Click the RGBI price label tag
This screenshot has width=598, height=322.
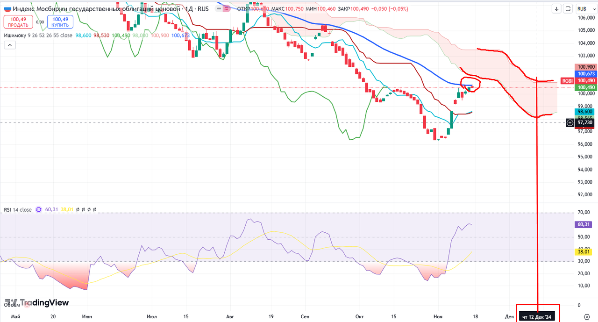click(567, 80)
